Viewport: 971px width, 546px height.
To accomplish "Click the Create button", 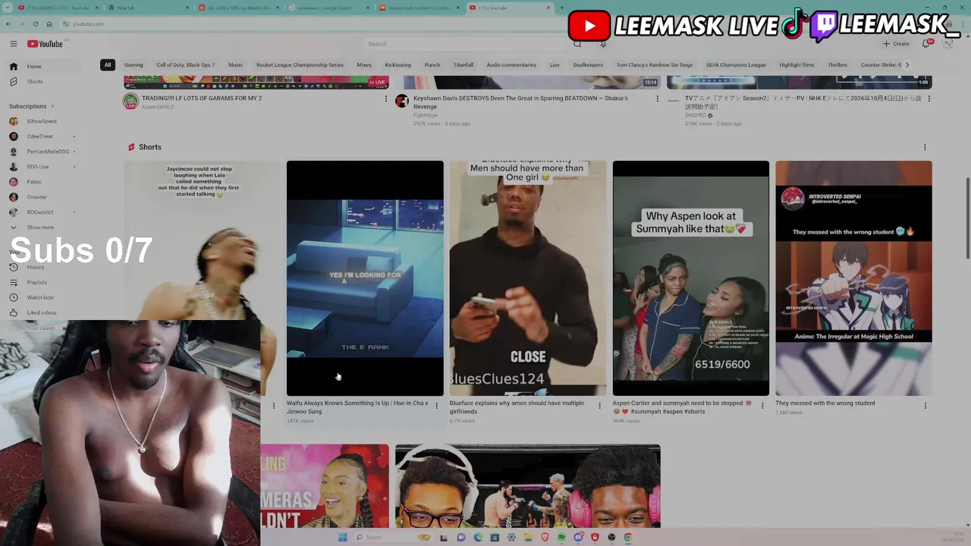I will point(896,44).
